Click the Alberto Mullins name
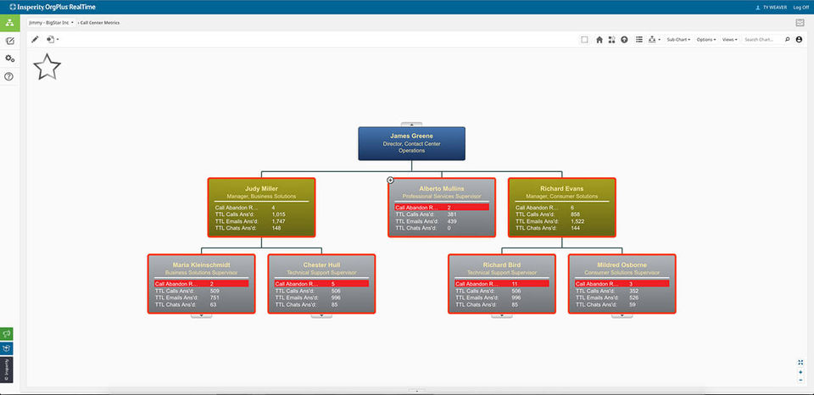 442,189
